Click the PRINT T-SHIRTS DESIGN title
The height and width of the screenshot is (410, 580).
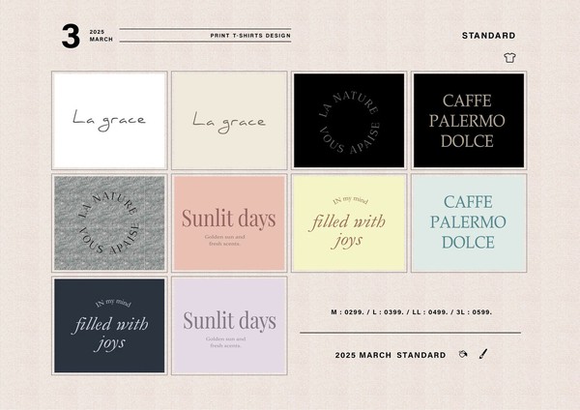250,36
